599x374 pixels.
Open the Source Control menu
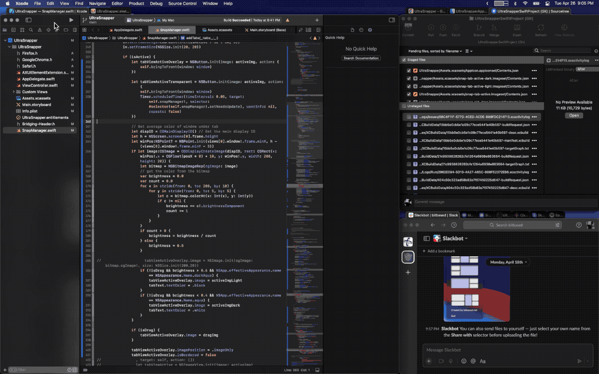182,3
